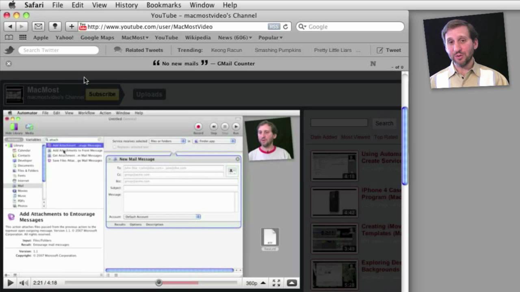
Task: Open the Apple menu
Action: (12, 5)
